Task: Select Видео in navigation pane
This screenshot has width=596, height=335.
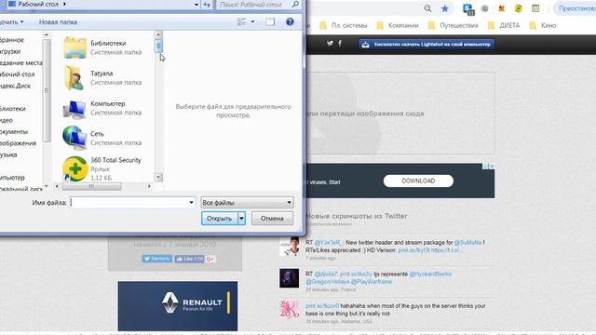Action: [x=7, y=120]
